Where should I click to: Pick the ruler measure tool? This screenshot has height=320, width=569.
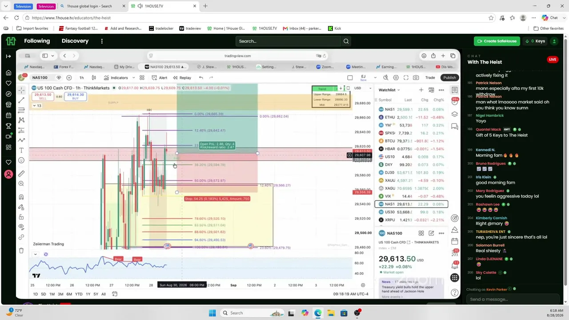21,174
